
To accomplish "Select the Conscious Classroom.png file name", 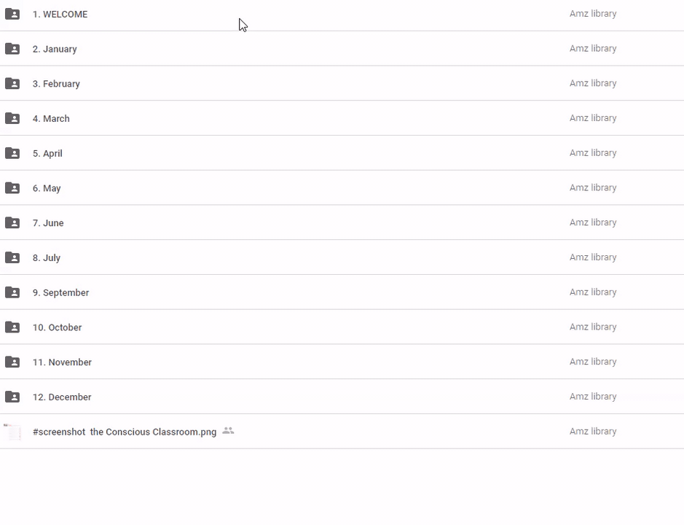I will point(125,432).
